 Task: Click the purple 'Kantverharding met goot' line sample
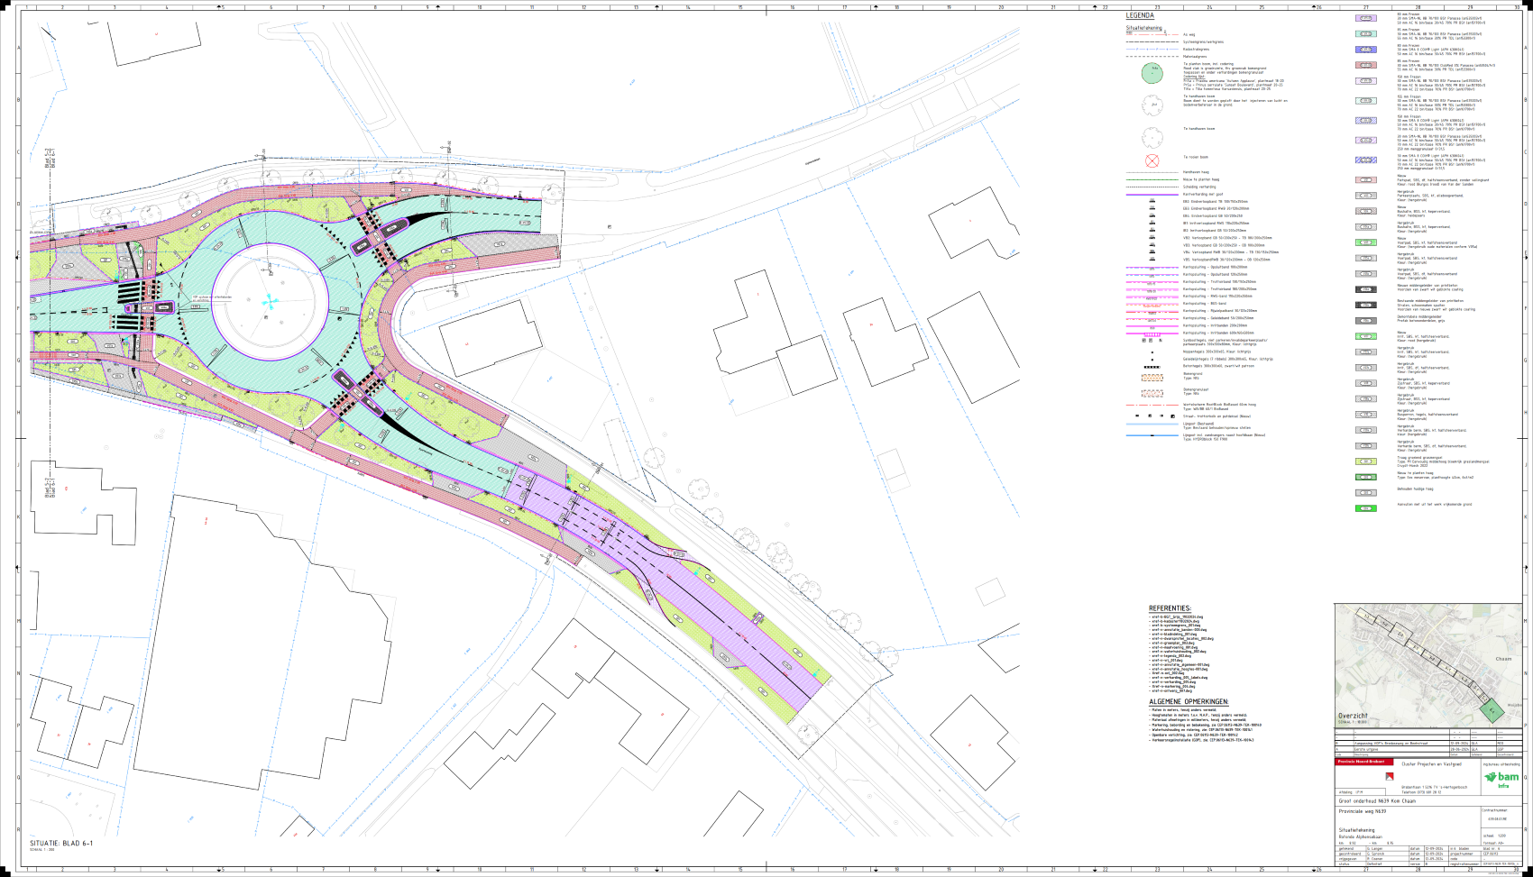(x=1152, y=194)
